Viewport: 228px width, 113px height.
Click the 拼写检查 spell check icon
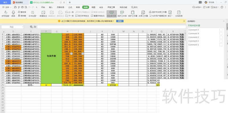[x=6, y=12]
